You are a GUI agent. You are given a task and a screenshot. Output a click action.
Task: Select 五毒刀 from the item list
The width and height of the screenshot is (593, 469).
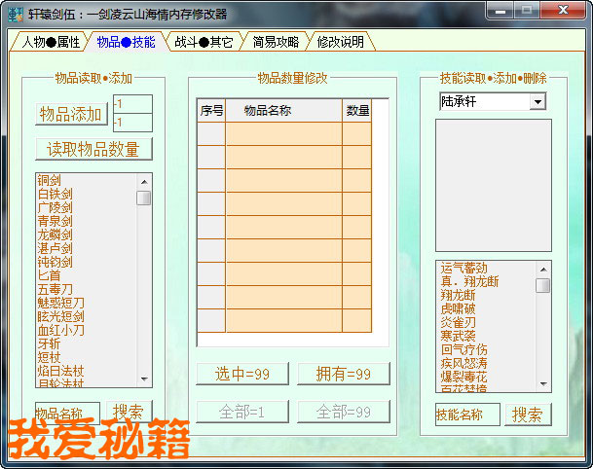coord(55,289)
